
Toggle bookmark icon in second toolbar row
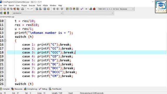5,13
